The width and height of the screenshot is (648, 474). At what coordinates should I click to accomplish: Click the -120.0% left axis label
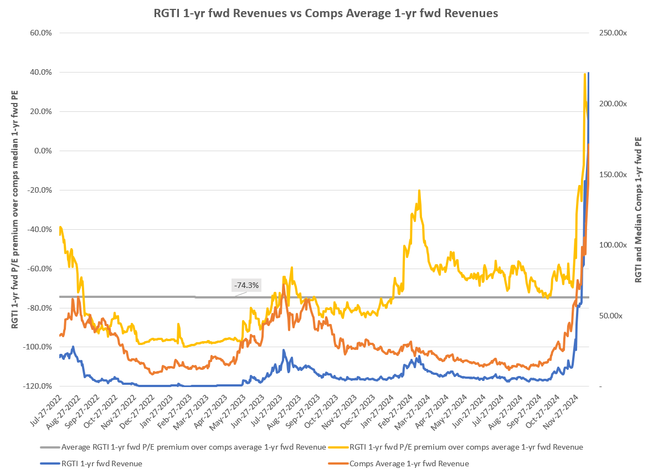[x=38, y=387]
